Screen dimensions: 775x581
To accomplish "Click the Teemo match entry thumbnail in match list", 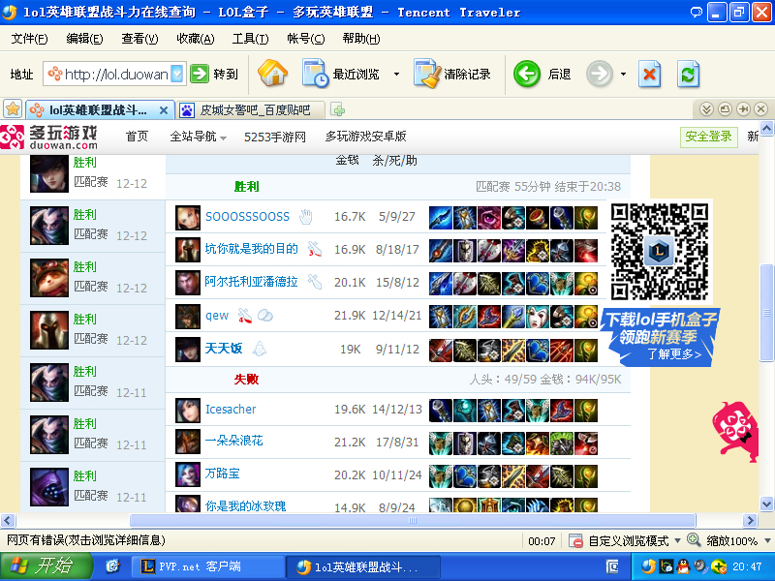I will pos(49,278).
